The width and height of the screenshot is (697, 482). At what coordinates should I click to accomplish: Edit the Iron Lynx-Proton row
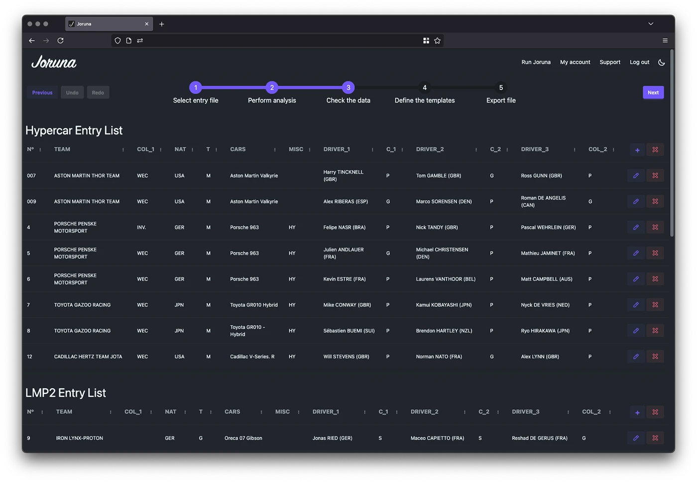[636, 438]
